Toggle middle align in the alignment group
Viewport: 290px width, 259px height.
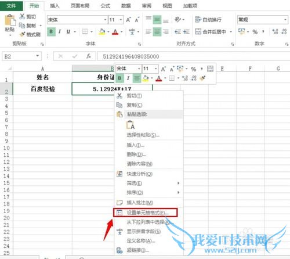(157, 20)
